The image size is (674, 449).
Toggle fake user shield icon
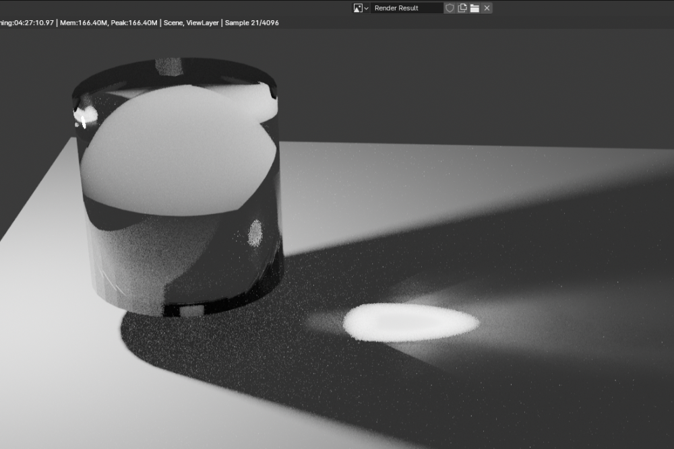coord(450,8)
